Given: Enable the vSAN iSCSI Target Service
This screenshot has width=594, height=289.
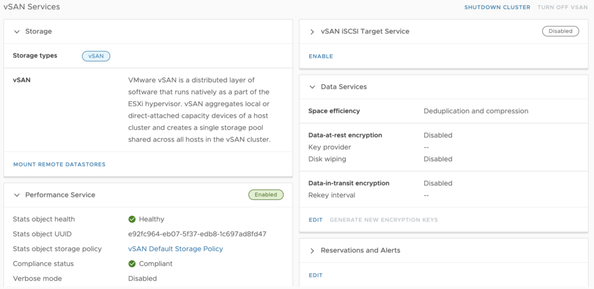Looking at the screenshot, I should pyautogui.click(x=321, y=56).
